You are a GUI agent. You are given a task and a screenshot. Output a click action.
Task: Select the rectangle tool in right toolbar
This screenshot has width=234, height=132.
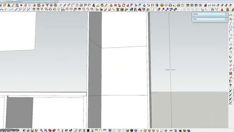click(231, 27)
